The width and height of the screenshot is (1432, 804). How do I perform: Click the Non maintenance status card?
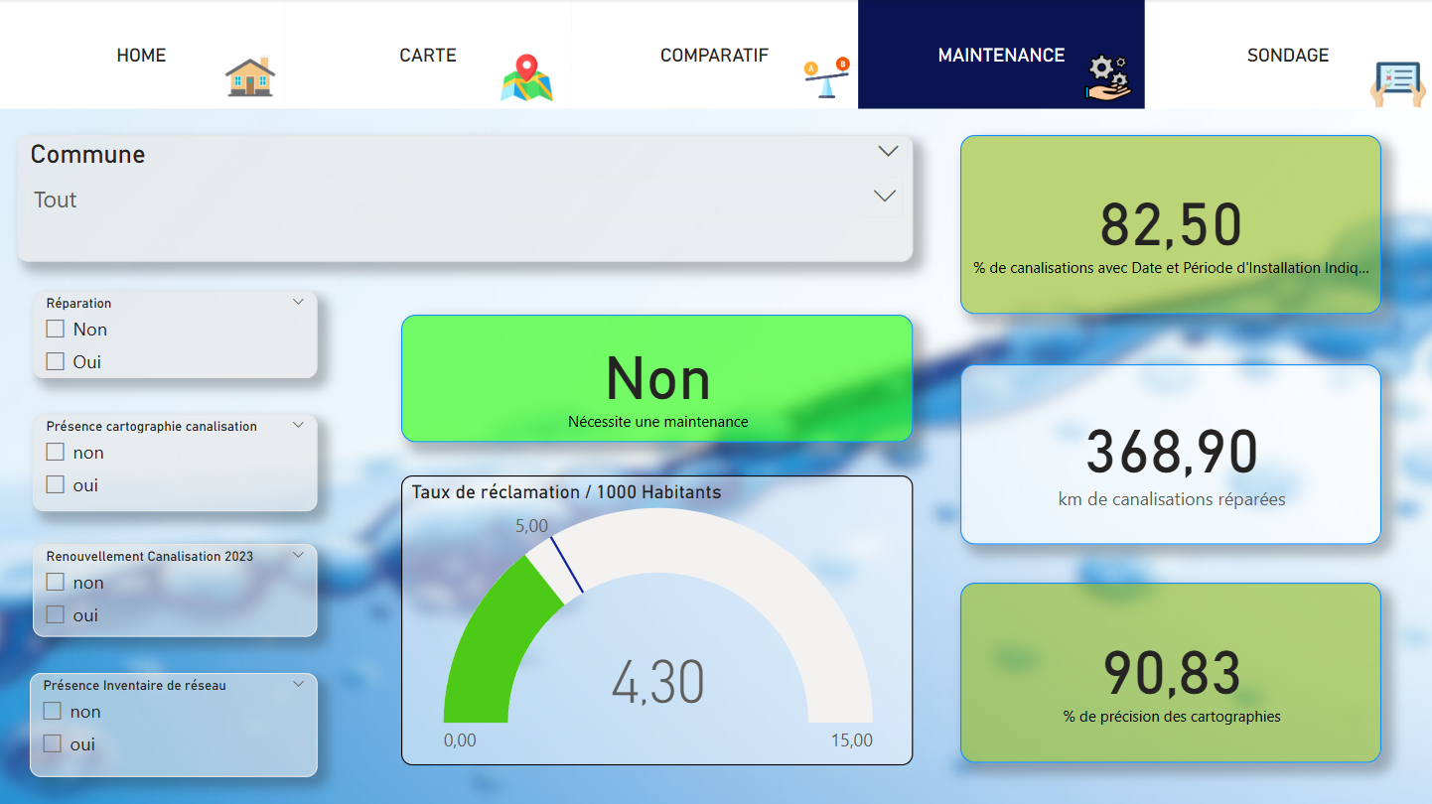click(x=656, y=378)
